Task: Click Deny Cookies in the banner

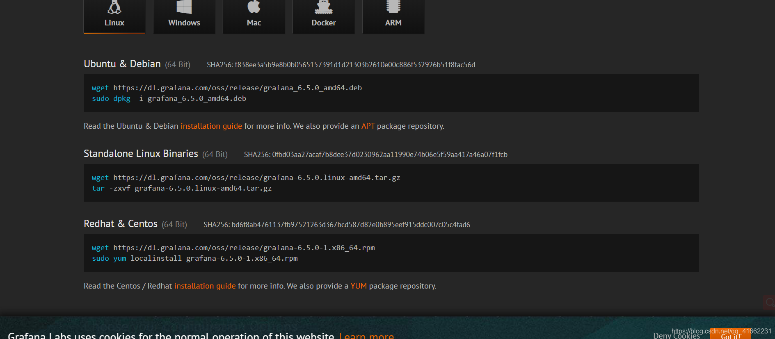Action: coord(676,336)
